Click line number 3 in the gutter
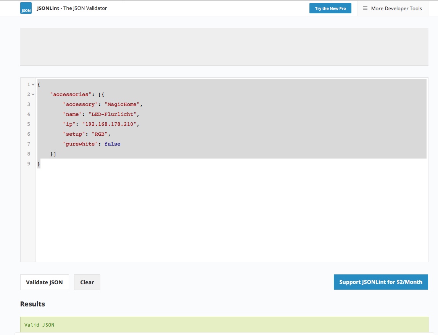The width and height of the screenshot is (438, 335). (x=29, y=104)
